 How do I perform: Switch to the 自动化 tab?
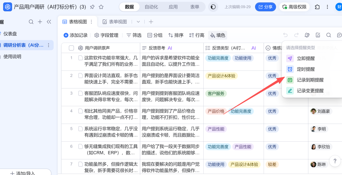pos(151,7)
